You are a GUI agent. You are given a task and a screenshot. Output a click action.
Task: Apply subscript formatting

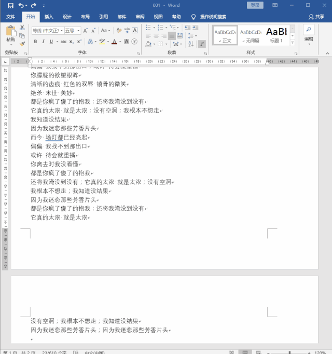[71, 42]
